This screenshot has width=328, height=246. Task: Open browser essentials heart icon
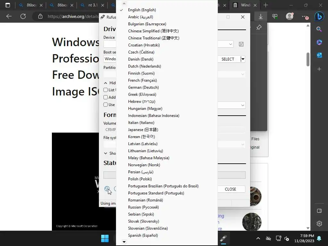click(x=275, y=16)
